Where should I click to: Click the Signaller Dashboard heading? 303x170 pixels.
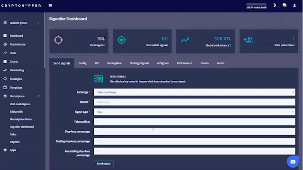(x=68, y=19)
